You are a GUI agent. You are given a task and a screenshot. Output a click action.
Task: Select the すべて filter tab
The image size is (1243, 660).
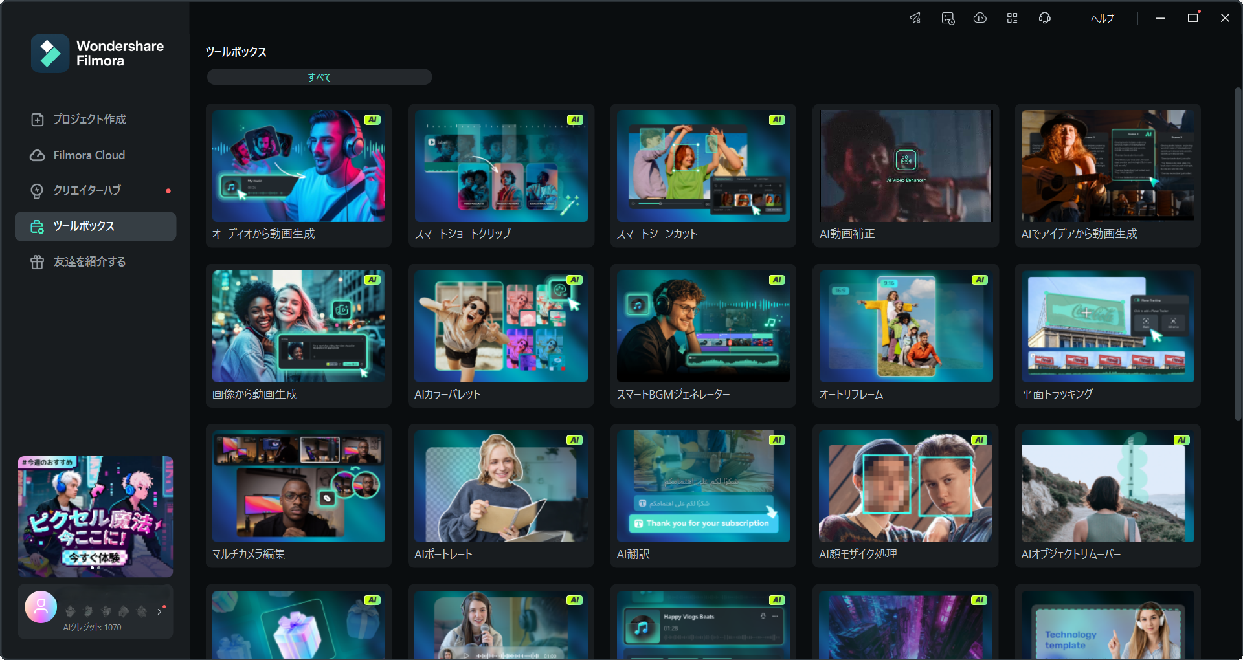[319, 77]
